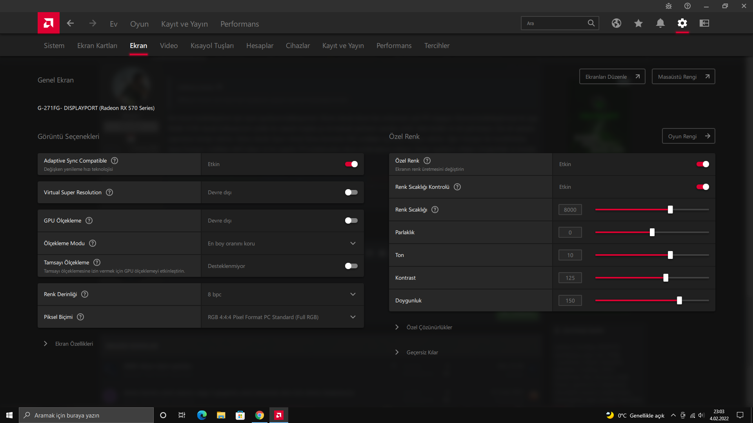
Task: Open notifications bell icon
Action: 660,23
